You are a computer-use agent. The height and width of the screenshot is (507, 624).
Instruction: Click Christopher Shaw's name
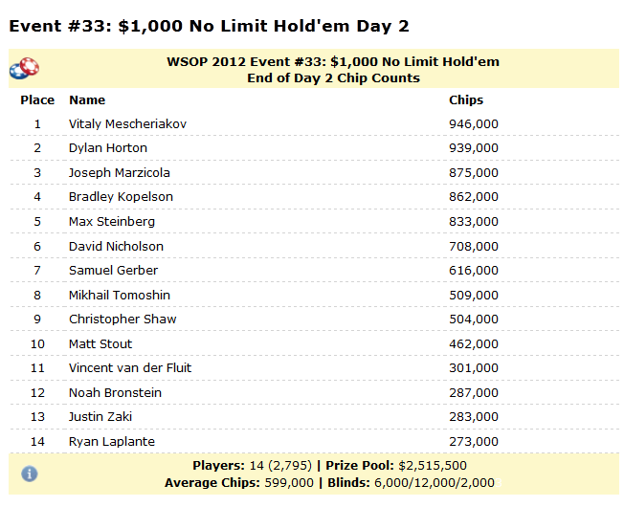(x=123, y=320)
